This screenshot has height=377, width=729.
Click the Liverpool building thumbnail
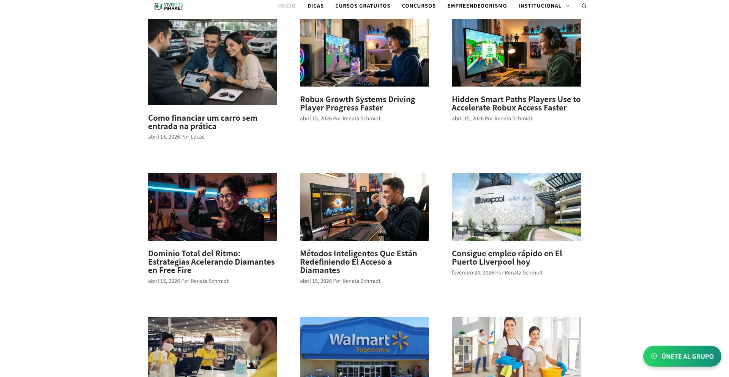pyautogui.click(x=516, y=207)
